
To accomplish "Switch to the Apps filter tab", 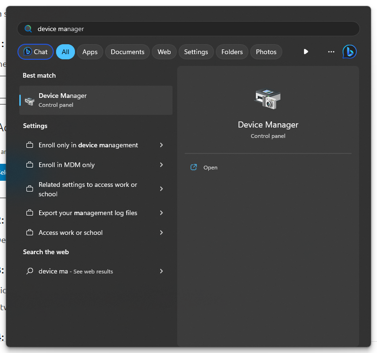I will pyautogui.click(x=90, y=52).
